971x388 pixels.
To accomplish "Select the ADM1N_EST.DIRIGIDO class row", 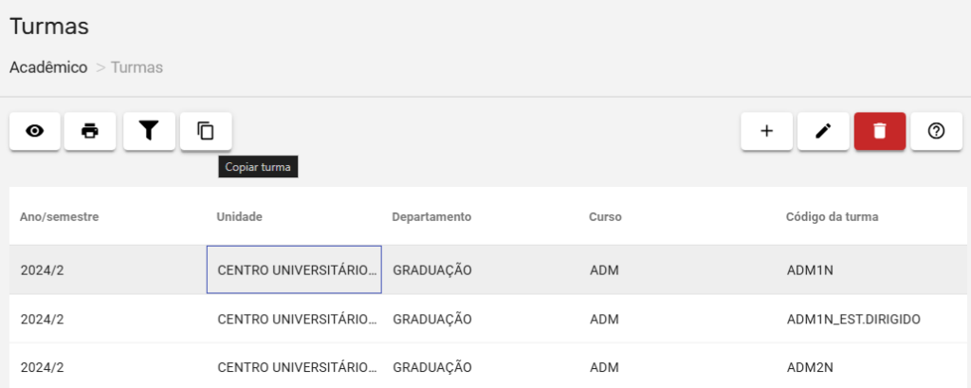I will (x=854, y=319).
